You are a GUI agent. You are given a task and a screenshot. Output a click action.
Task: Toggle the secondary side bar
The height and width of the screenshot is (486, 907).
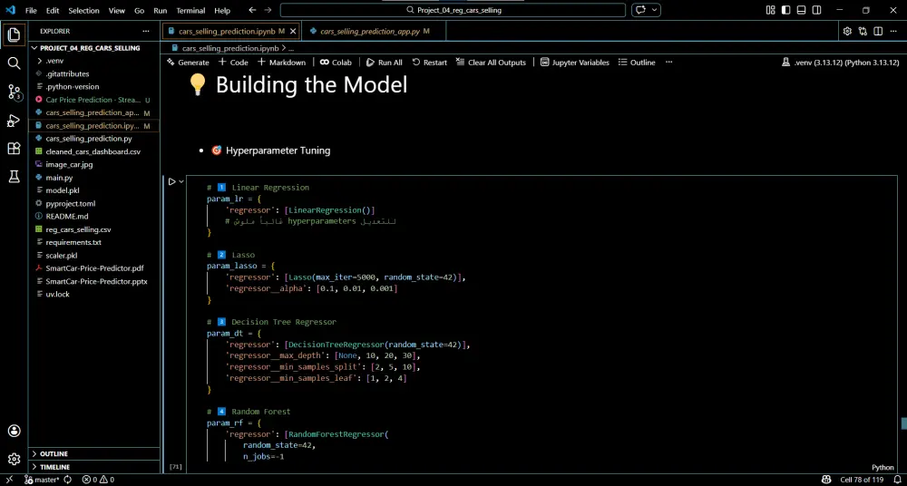click(816, 10)
